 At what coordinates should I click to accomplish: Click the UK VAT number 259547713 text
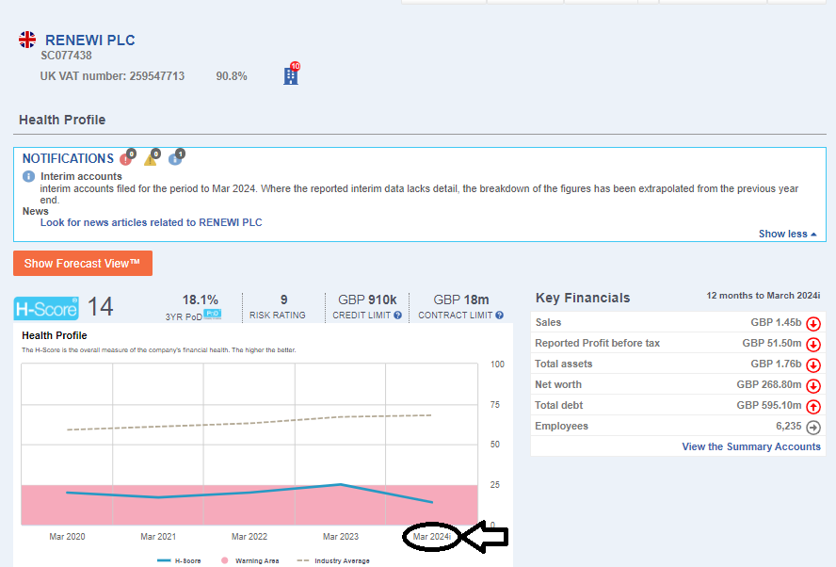click(112, 76)
